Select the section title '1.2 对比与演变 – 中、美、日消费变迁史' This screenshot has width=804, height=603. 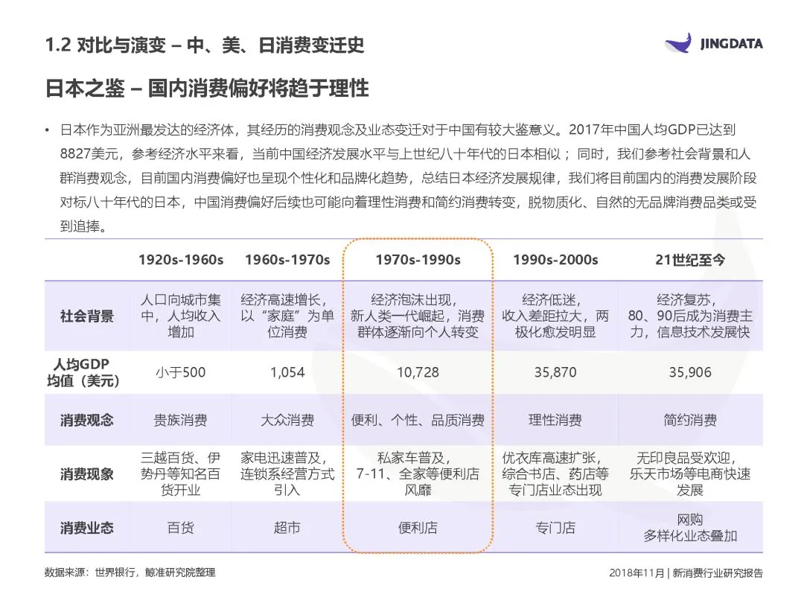(x=205, y=45)
